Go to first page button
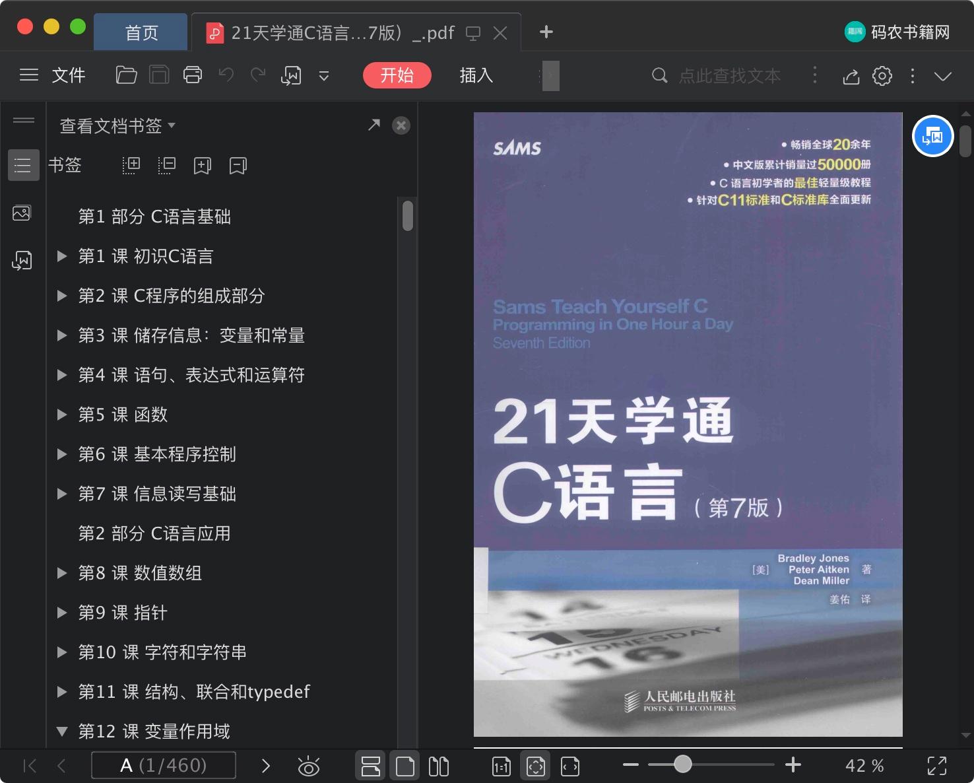This screenshot has width=974, height=783. coord(30,766)
